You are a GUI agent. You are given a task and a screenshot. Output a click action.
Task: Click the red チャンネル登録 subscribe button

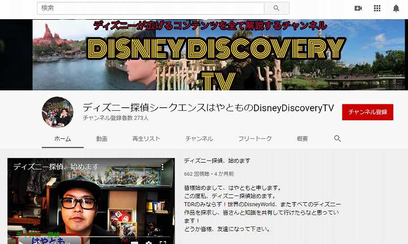pos(368,112)
